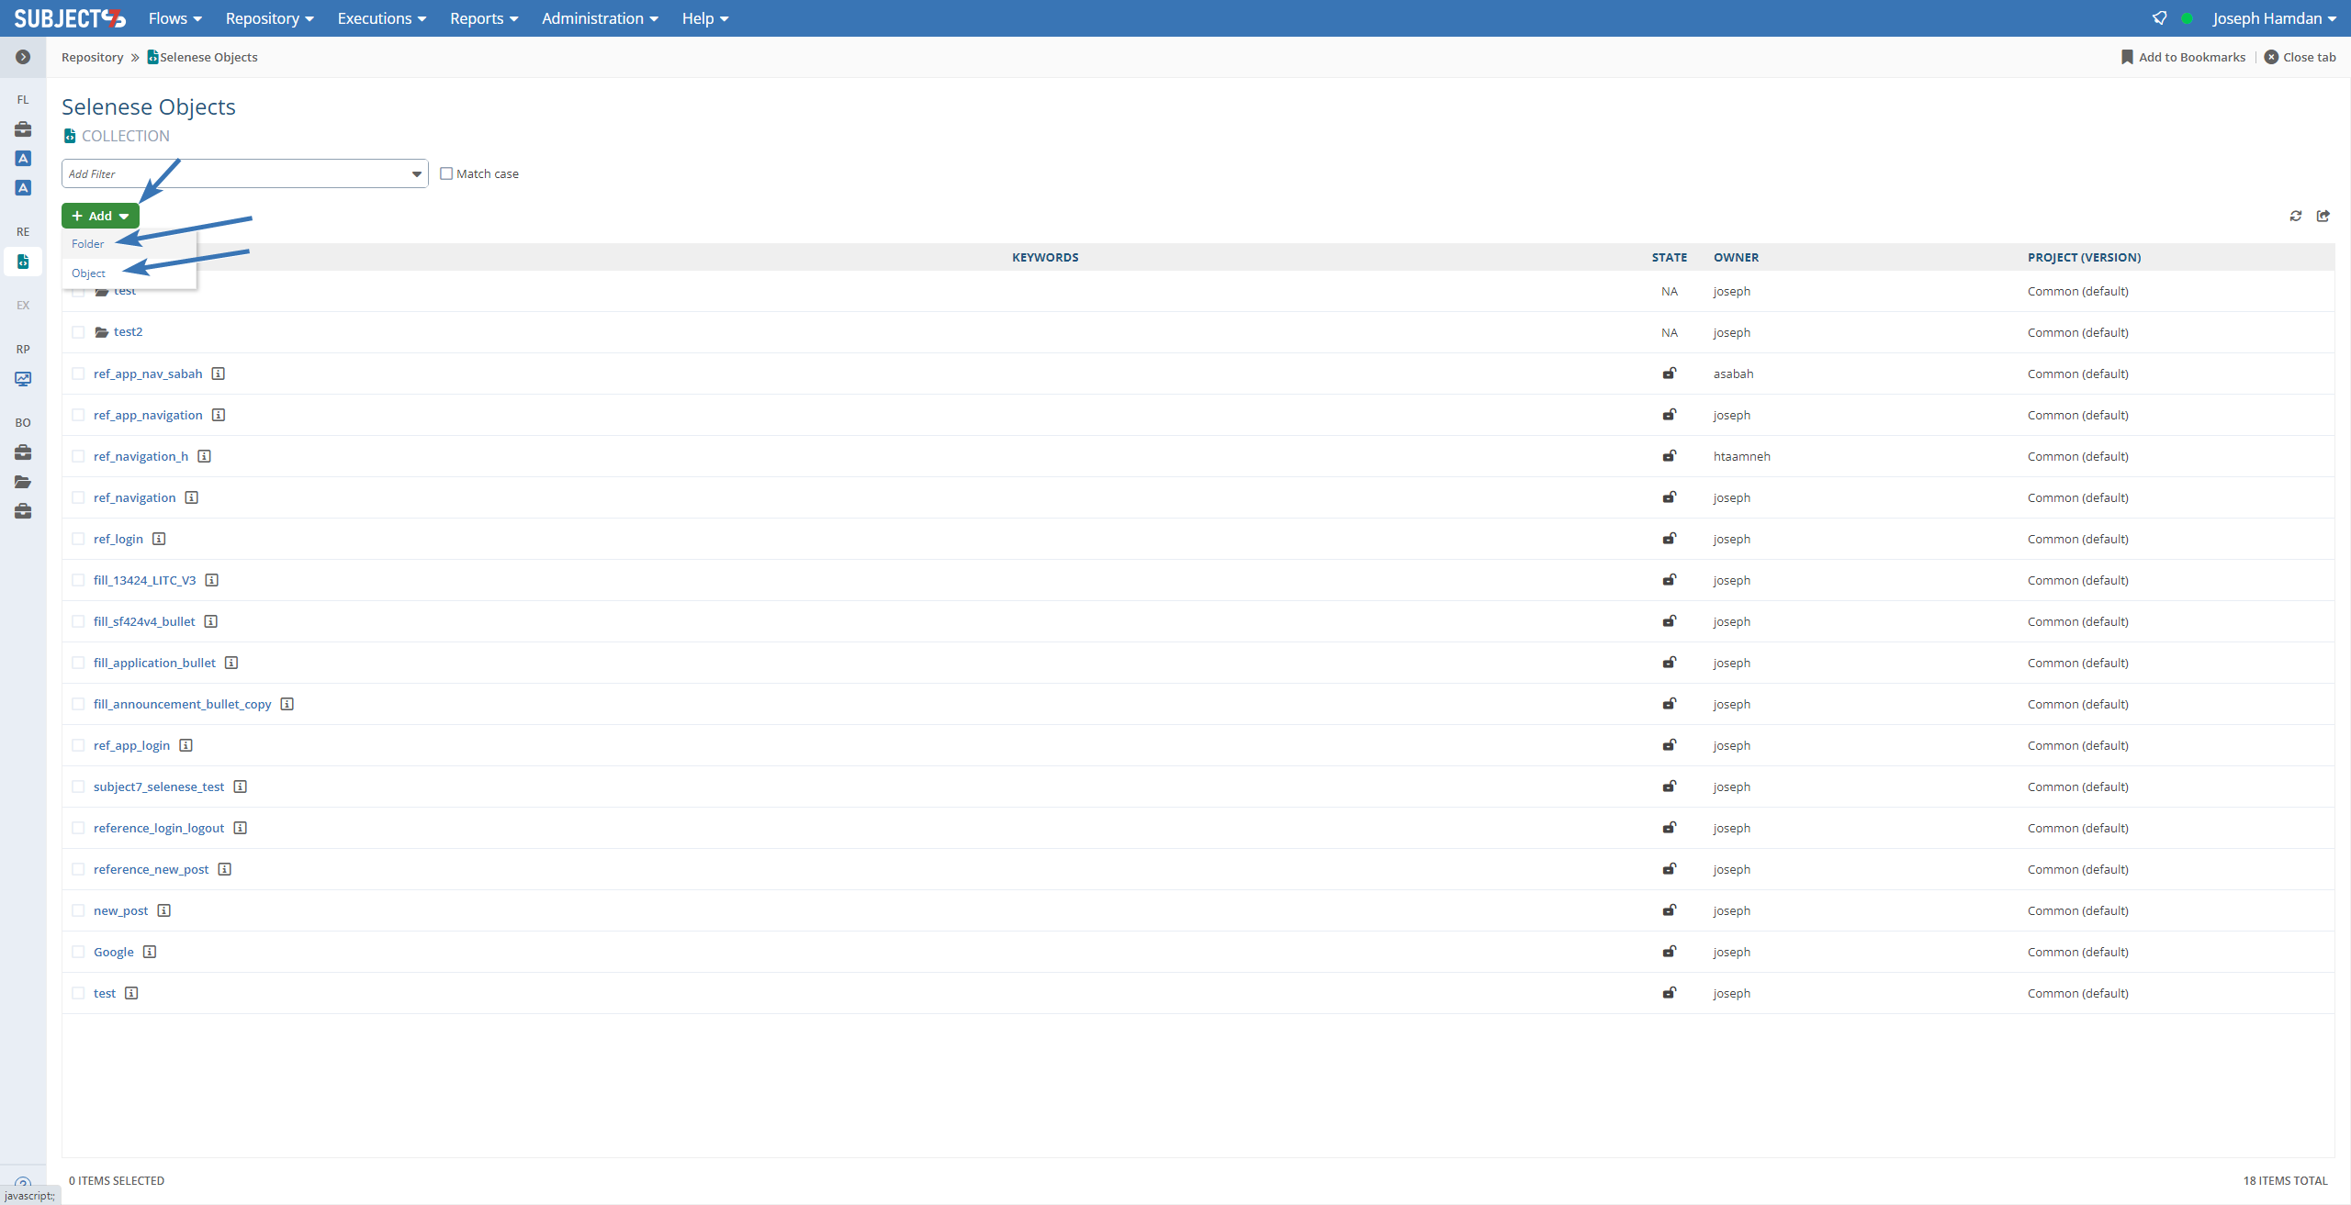
Task: Choose Folder from the Add menu
Action: [x=88, y=243]
